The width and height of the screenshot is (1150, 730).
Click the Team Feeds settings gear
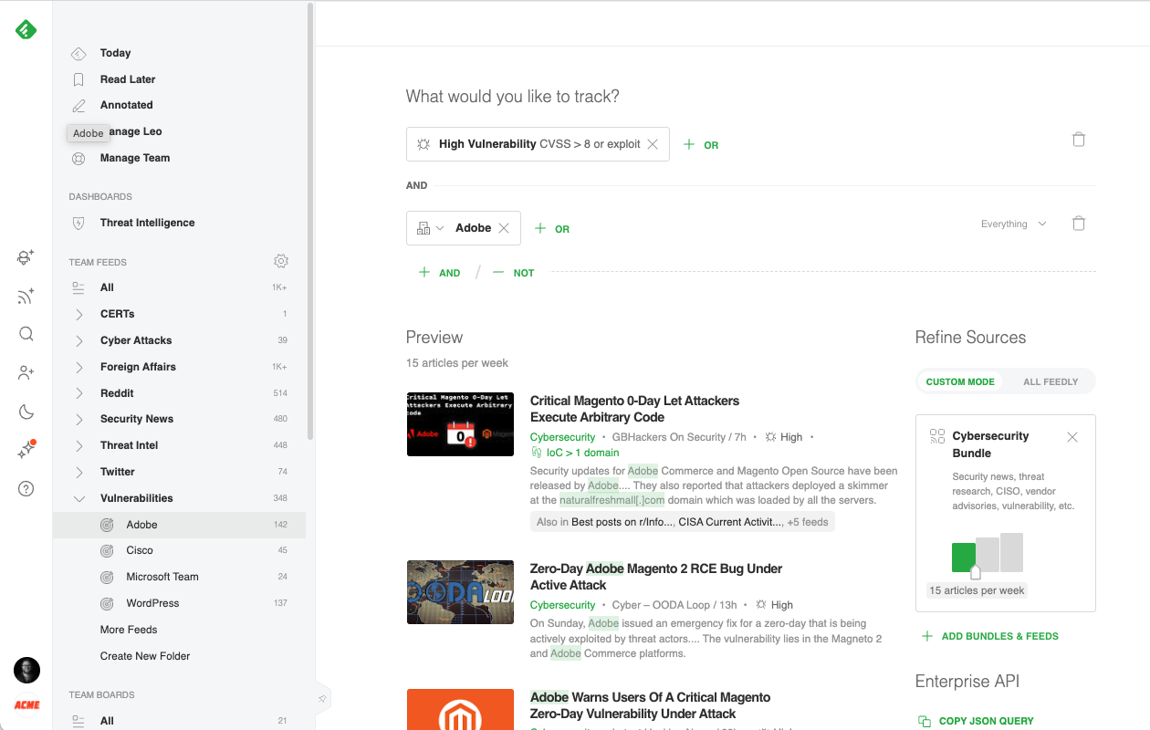[281, 262]
